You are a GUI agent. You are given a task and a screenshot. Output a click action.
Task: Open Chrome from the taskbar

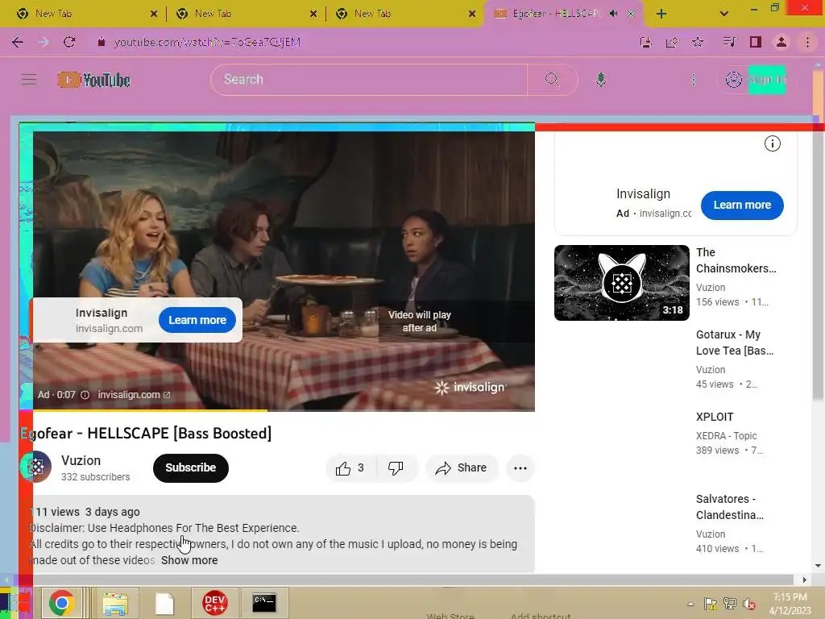62,603
